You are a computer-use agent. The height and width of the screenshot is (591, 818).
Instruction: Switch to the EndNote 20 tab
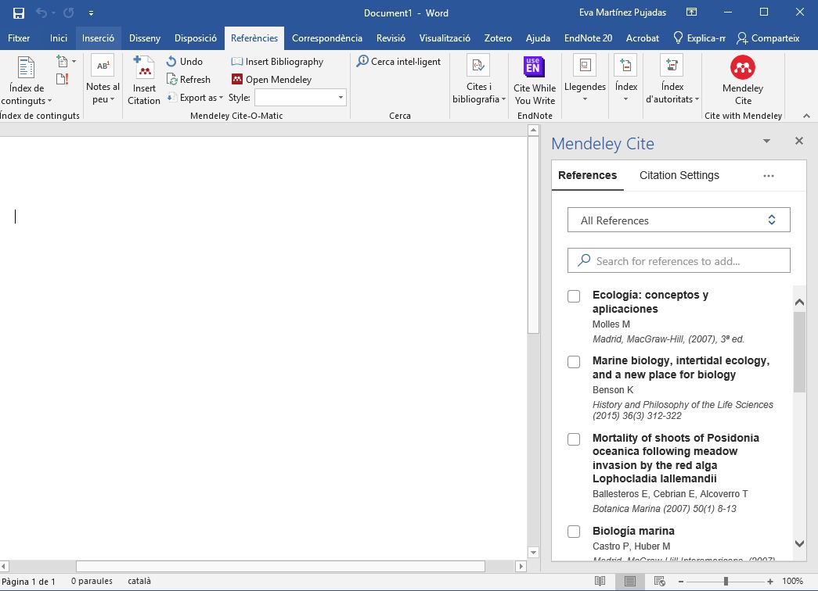(588, 38)
